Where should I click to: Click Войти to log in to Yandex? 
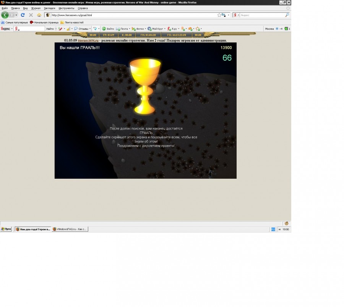pos(108,29)
